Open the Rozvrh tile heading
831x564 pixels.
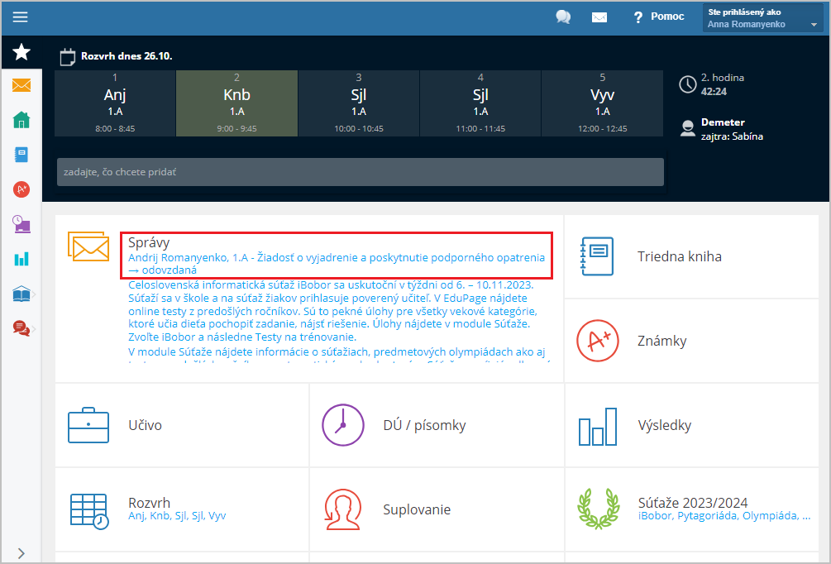coord(149,503)
